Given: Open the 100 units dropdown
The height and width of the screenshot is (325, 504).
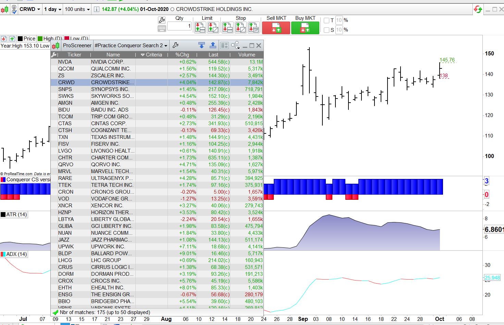Looking at the screenshot, I should [77, 9].
